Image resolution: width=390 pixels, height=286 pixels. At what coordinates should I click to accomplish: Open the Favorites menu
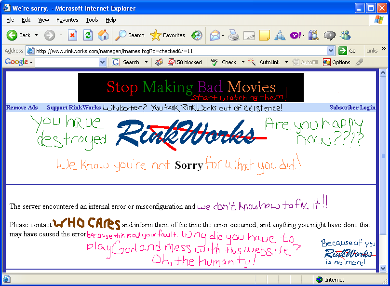(67, 20)
